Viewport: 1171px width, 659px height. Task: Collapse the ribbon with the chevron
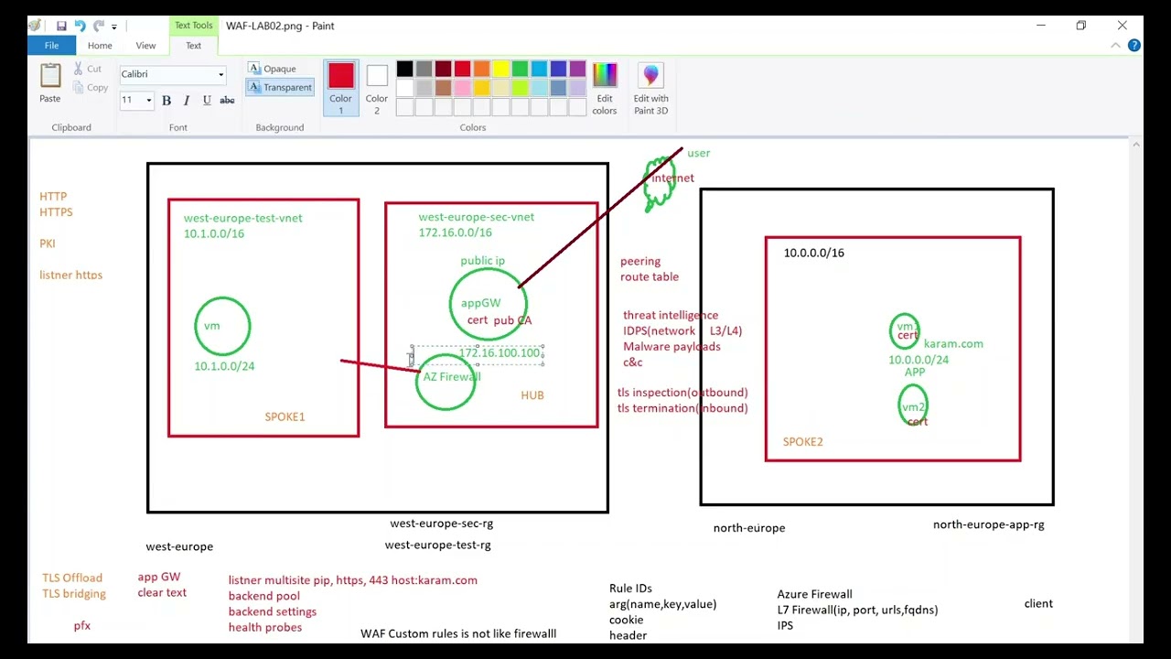point(1116,45)
